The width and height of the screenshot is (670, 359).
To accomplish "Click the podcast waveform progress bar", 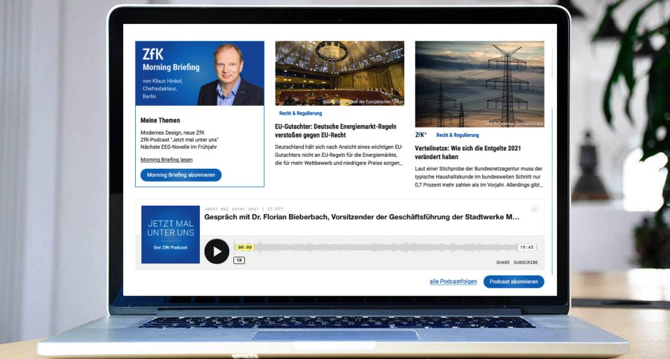I will (x=385, y=247).
